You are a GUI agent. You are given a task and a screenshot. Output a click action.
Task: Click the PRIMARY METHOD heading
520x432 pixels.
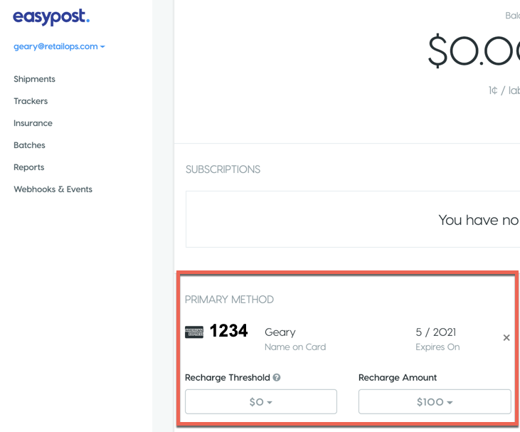229,300
